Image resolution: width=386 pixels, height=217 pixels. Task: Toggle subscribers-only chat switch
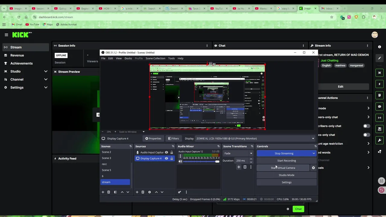tap(366, 126)
